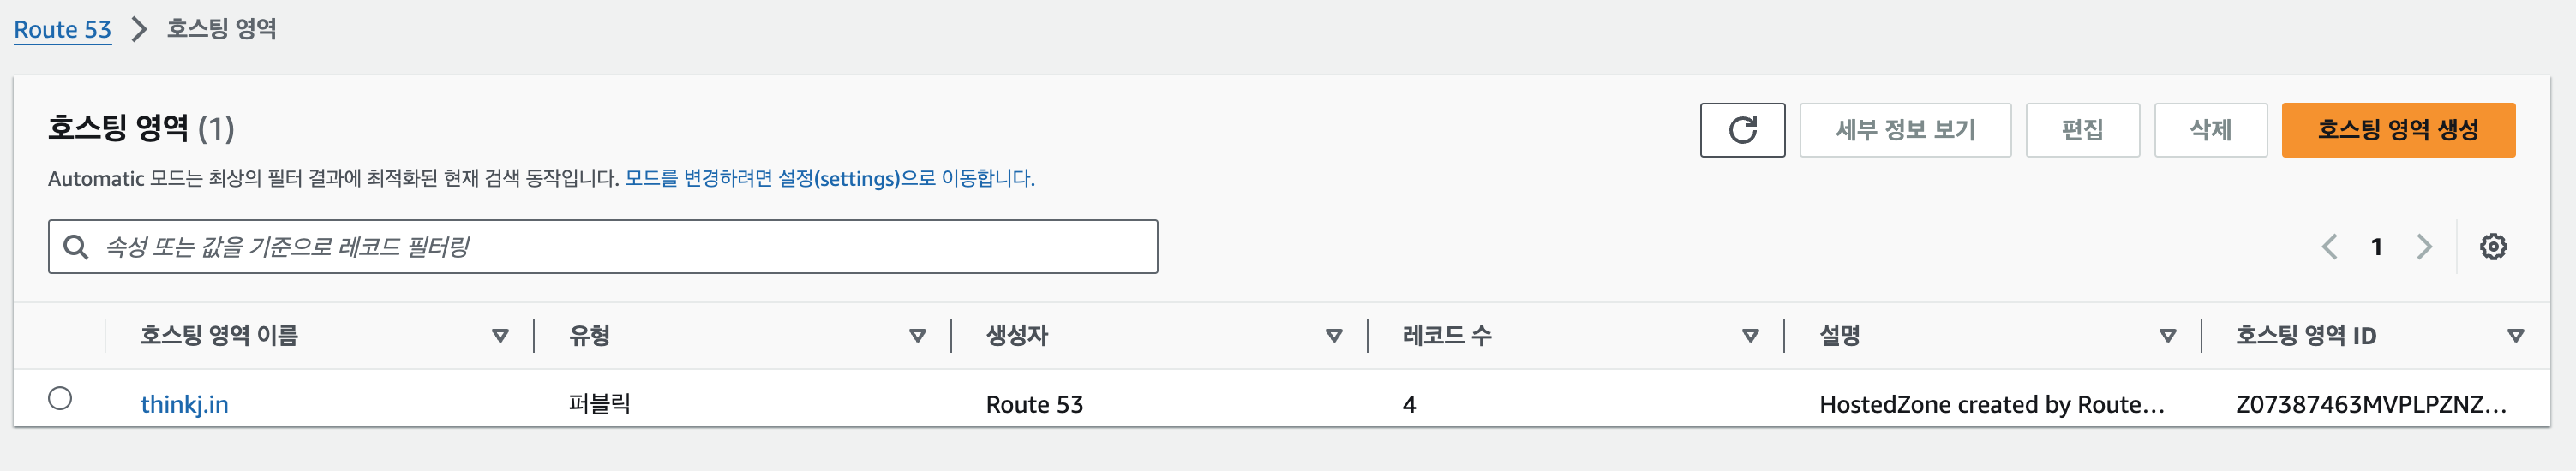Image resolution: width=2576 pixels, height=471 pixels.
Task: Go to next page arrow
Action: [2424, 247]
